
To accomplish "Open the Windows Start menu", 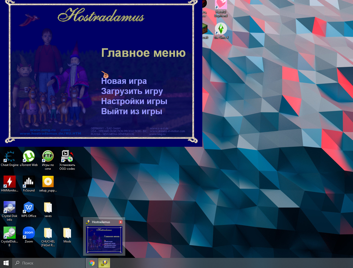I will [6, 263].
